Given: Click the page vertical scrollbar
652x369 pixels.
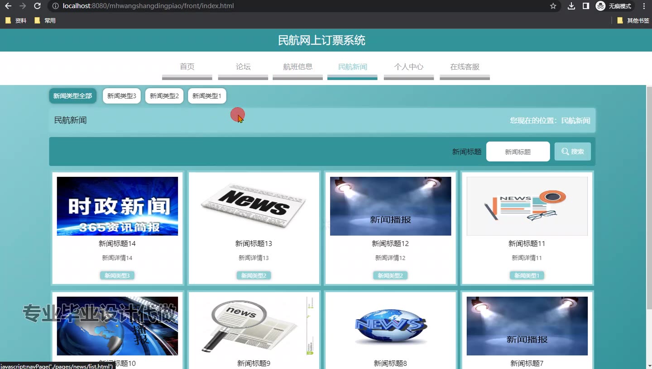Looking at the screenshot, I should [649, 198].
